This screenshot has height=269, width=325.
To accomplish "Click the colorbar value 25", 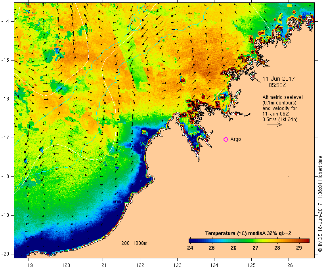I will coord(212,248).
